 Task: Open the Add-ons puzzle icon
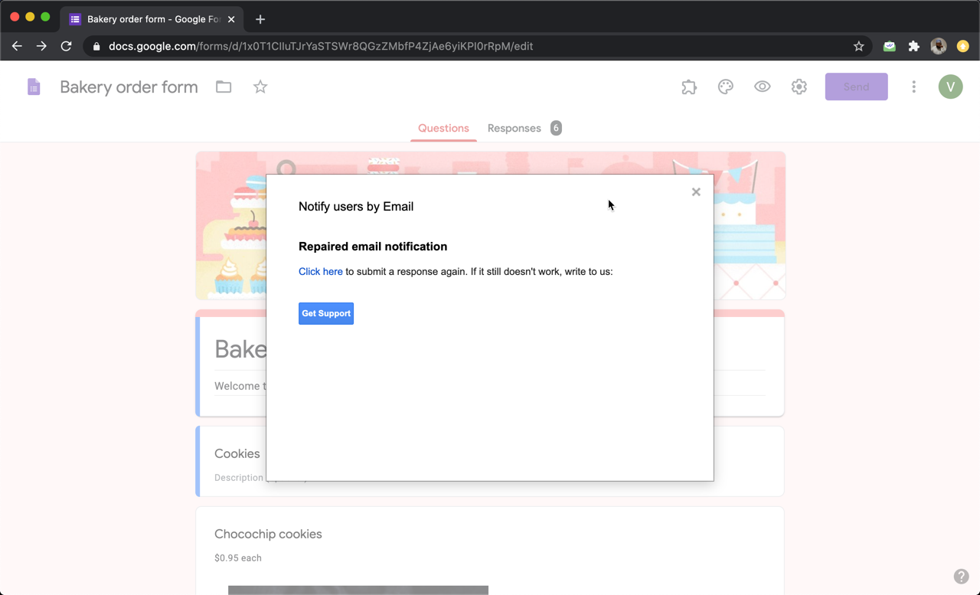(x=688, y=87)
